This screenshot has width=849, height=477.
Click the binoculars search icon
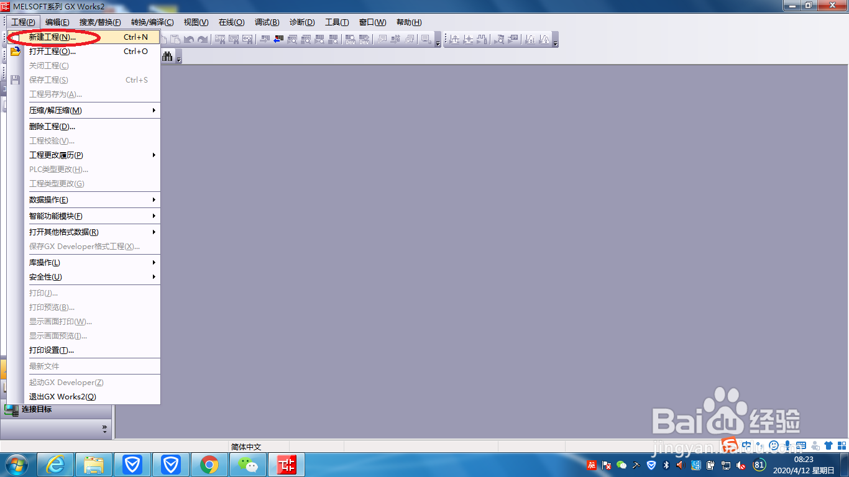(167, 57)
